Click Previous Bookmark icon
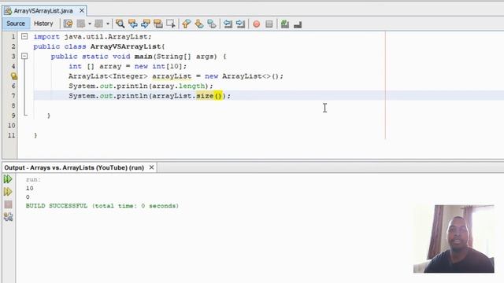The height and width of the screenshot is (283, 504). tap(186, 24)
